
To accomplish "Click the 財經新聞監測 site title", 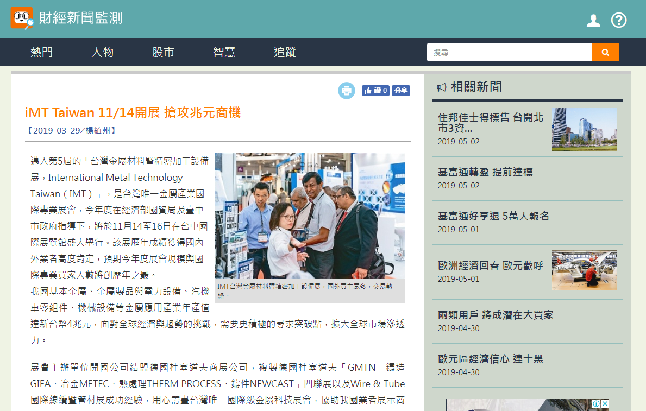I will [81, 18].
